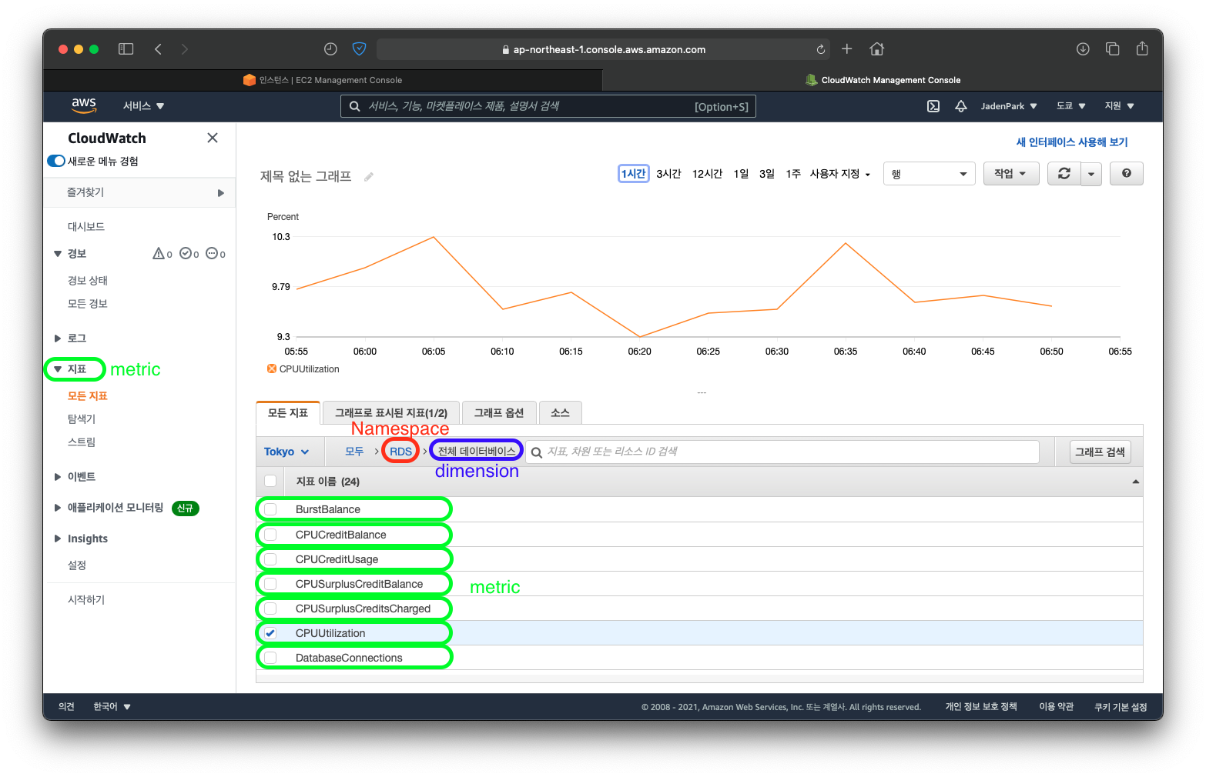Check the CPUSurplusCreditsCharged checkbox

tap(270, 609)
